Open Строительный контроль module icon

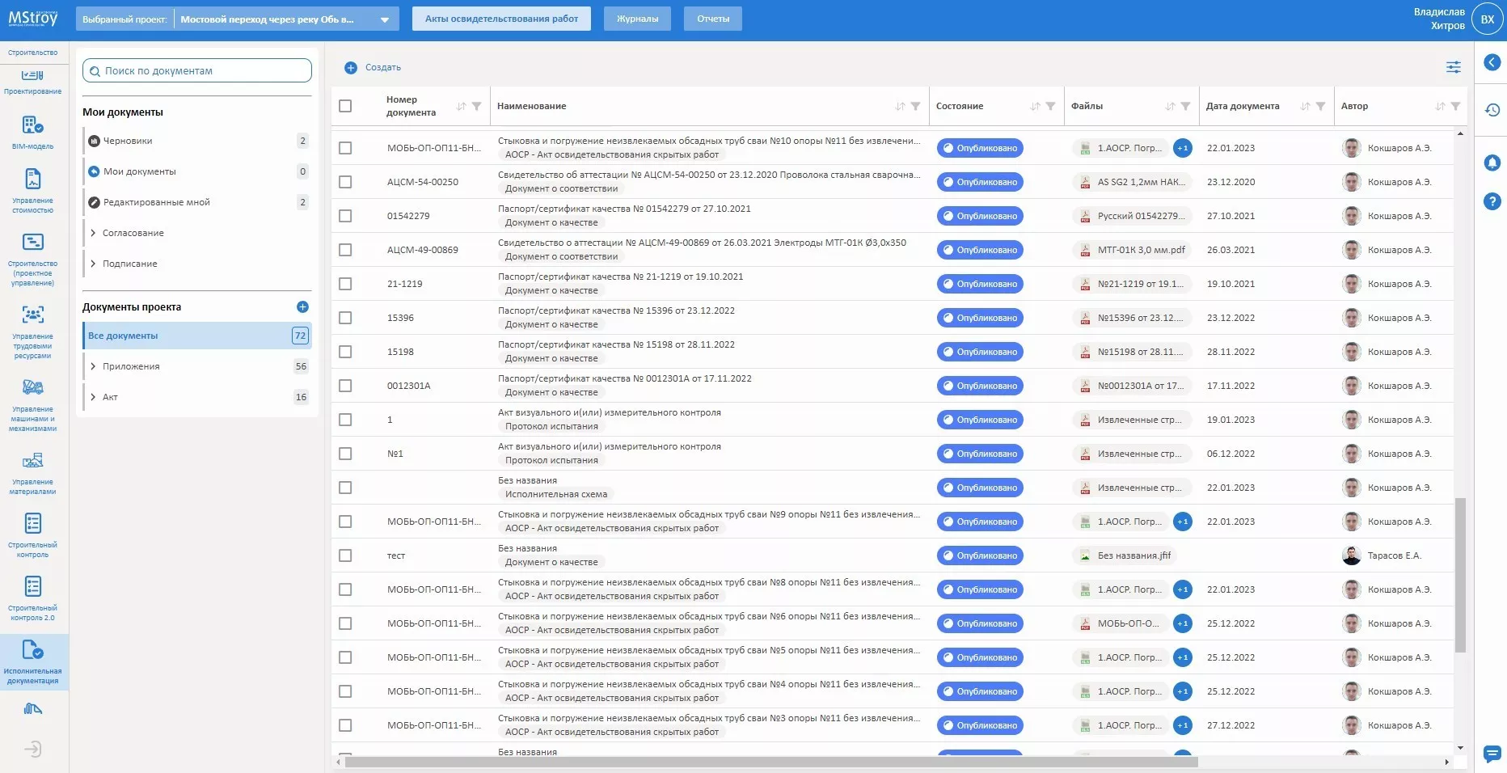32,534
